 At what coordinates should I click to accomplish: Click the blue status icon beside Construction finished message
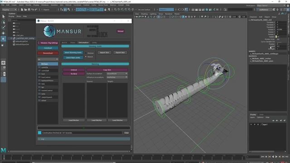pos(39,133)
